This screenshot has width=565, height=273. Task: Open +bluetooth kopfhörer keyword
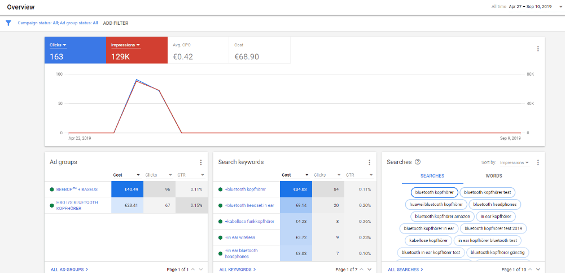(244, 189)
